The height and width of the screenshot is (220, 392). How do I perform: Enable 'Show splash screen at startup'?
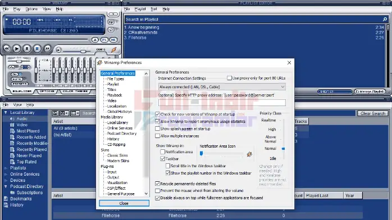click(157, 129)
